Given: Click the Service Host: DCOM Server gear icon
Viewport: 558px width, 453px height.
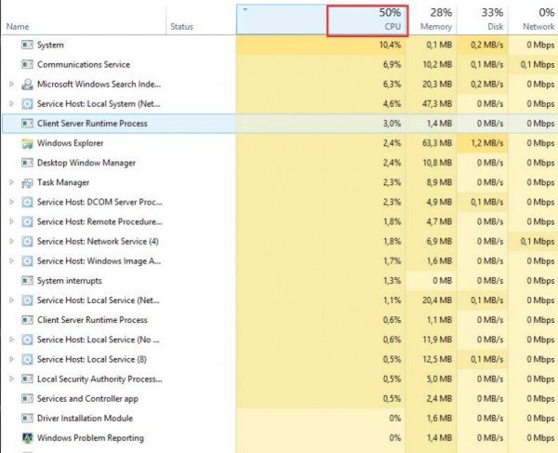Looking at the screenshot, I should 27,202.
